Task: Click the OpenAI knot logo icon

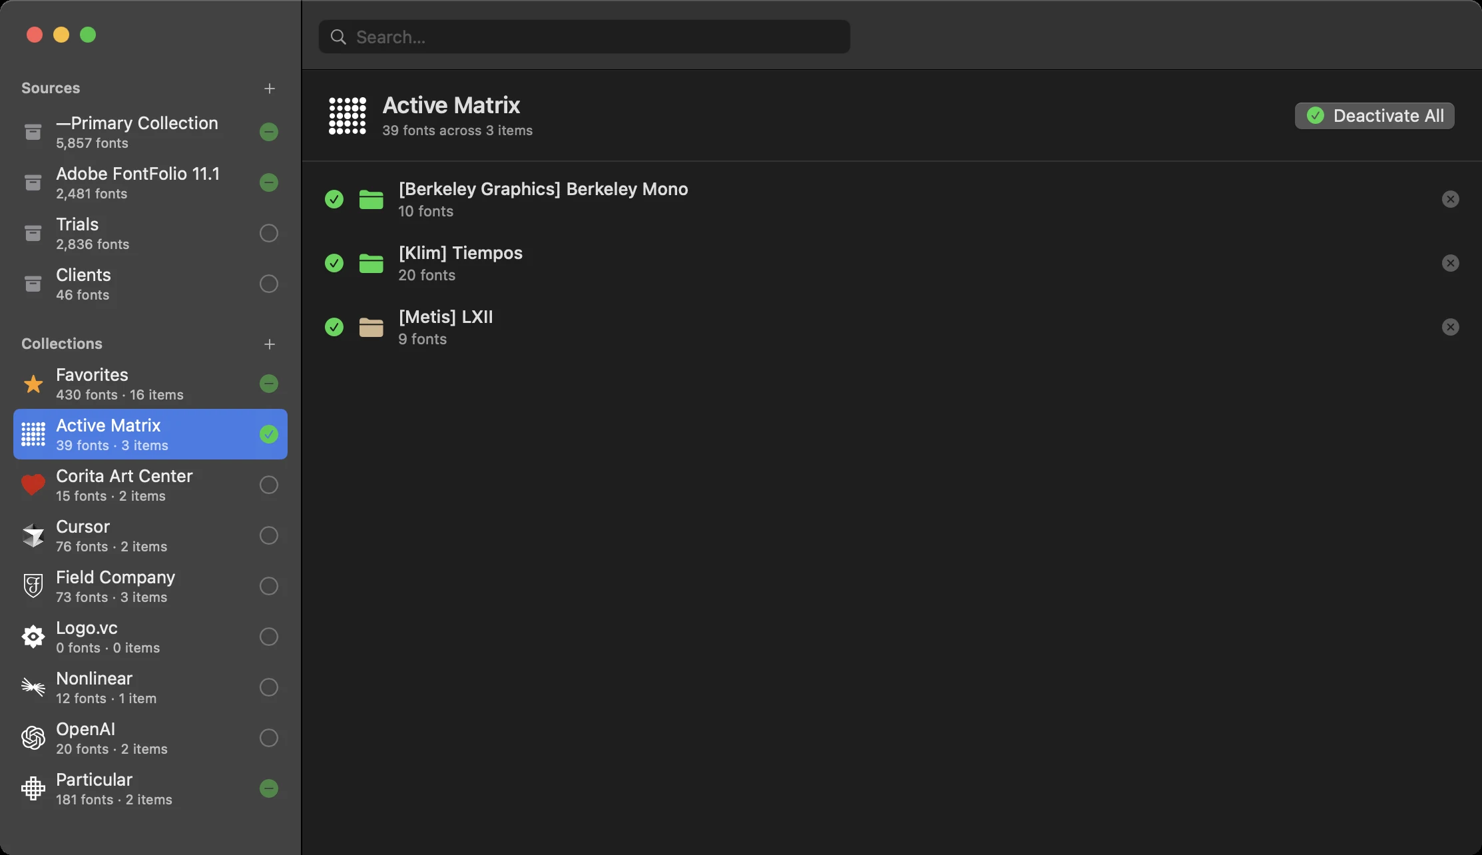Action: point(33,738)
